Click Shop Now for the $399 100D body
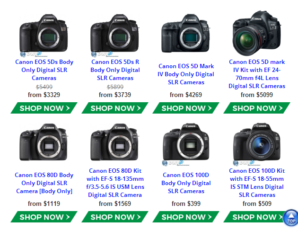298x230 pixels. [186, 217]
